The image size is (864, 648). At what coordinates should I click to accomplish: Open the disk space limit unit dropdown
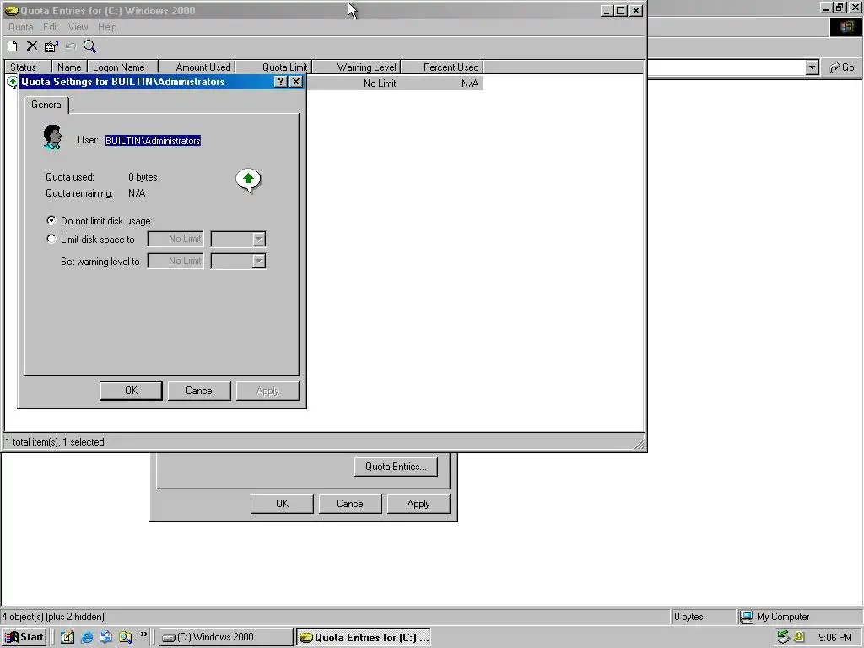coord(258,239)
